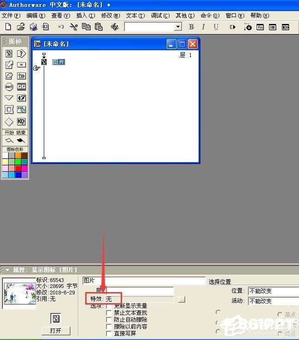299x340 pixels.
Task: Pick the white Start flag
Action: [x=9, y=141]
